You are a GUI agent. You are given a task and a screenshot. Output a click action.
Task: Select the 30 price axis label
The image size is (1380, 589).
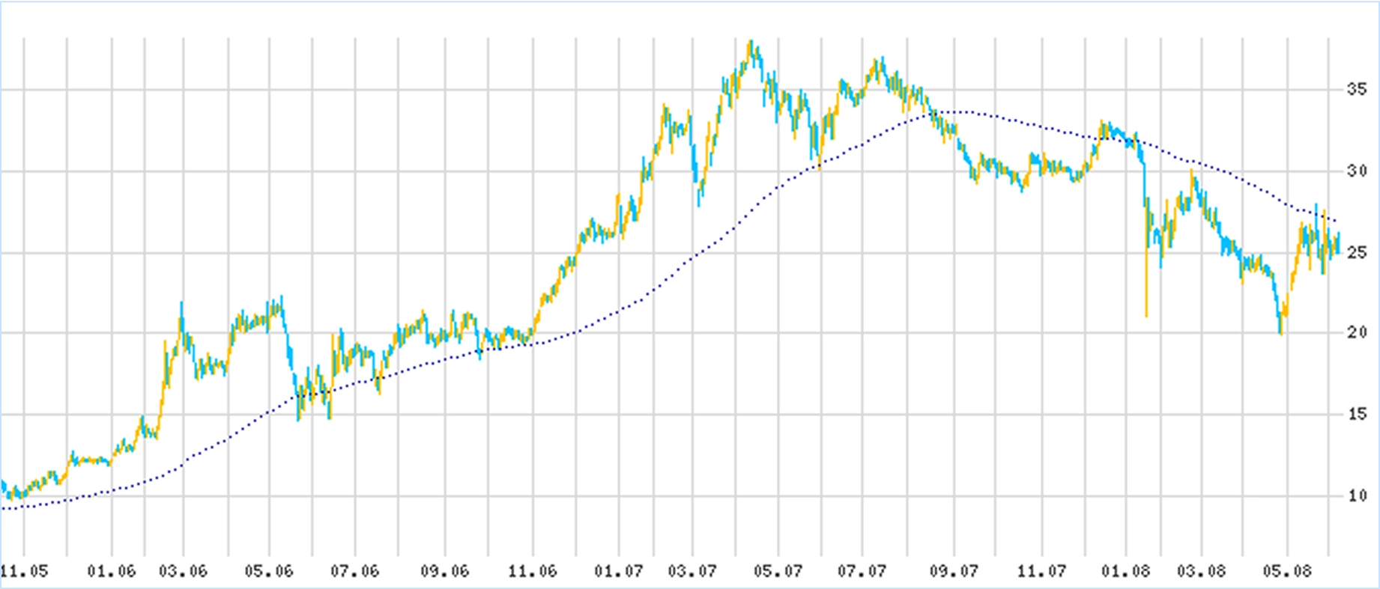(x=1357, y=171)
